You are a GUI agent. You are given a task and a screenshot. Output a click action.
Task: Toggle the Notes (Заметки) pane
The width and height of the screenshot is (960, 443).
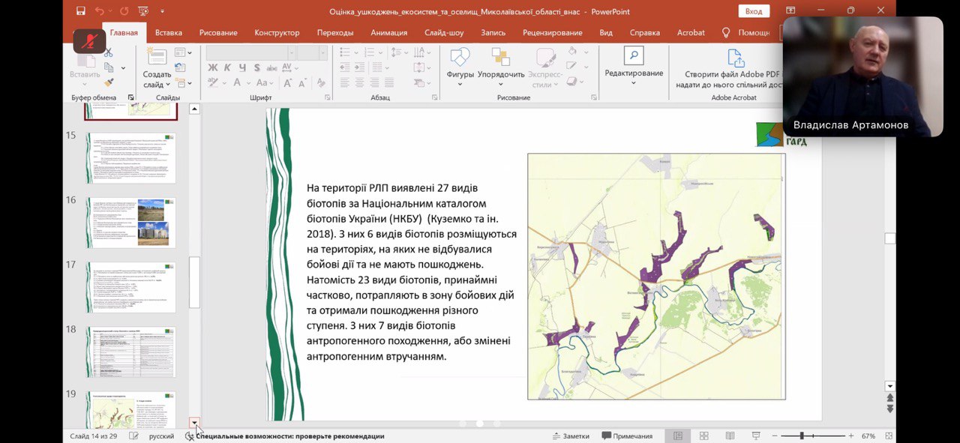571,436
